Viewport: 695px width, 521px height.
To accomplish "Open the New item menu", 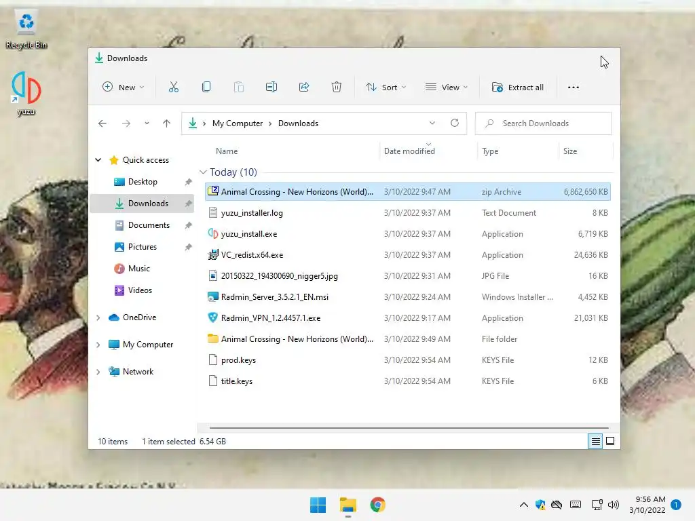I will tap(123, 88).
